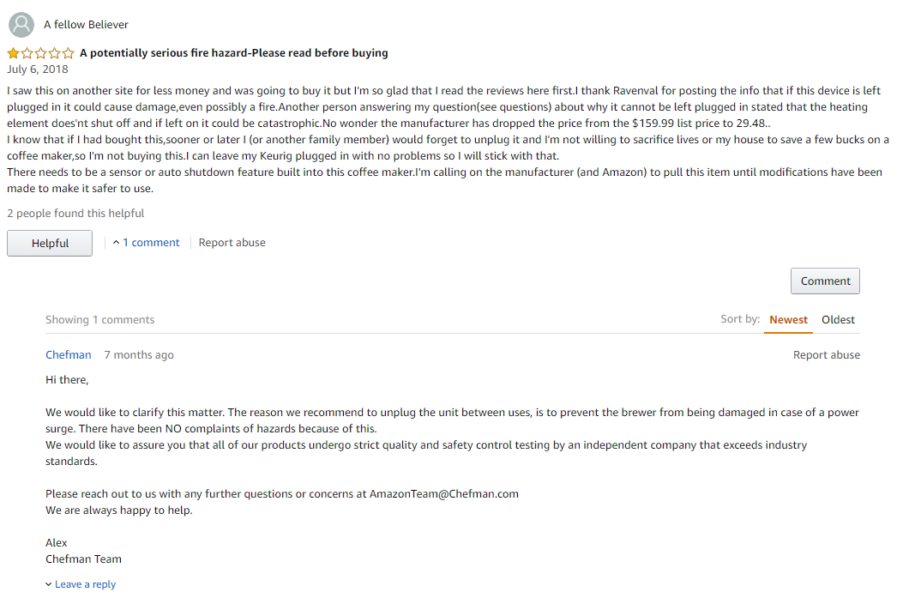Viewport: 915px width, 610px height.
Task: Click Leave a reply link
Action: (x=85, y=584)
